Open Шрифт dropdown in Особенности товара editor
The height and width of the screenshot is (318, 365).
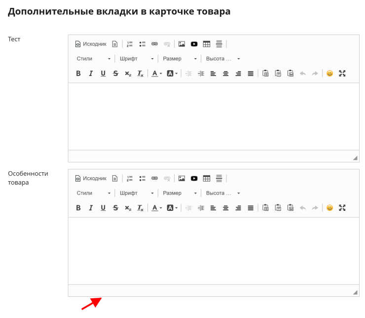pyautogui.click(x=137, y=193)
